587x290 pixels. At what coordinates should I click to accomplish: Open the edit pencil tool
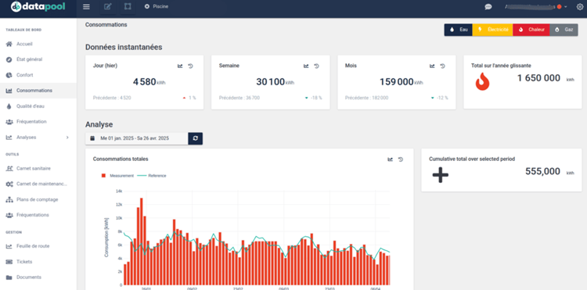tap(108, 7)
